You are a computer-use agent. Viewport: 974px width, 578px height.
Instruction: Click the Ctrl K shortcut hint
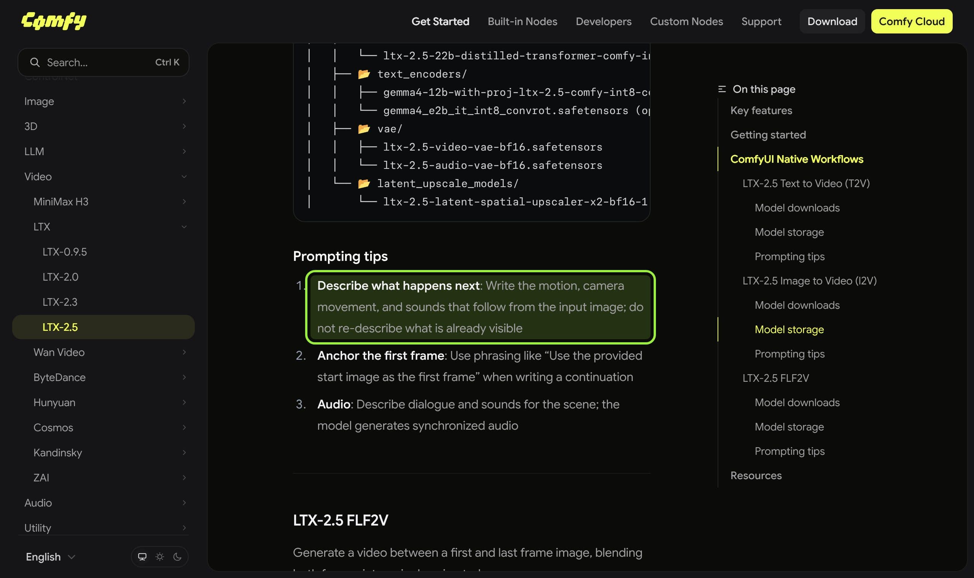coord(167,62)
